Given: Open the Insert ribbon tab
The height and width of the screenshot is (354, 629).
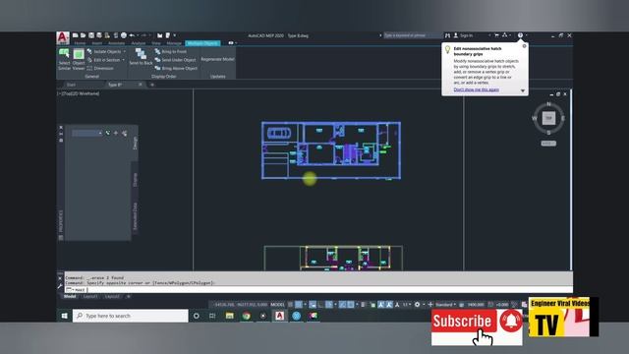Looking at the screenshot, I should click(x=96, y=43).
